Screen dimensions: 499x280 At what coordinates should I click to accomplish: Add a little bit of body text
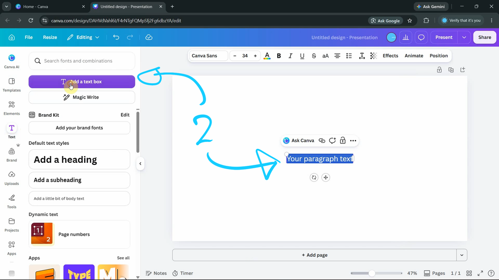click(x=79, y=198)
